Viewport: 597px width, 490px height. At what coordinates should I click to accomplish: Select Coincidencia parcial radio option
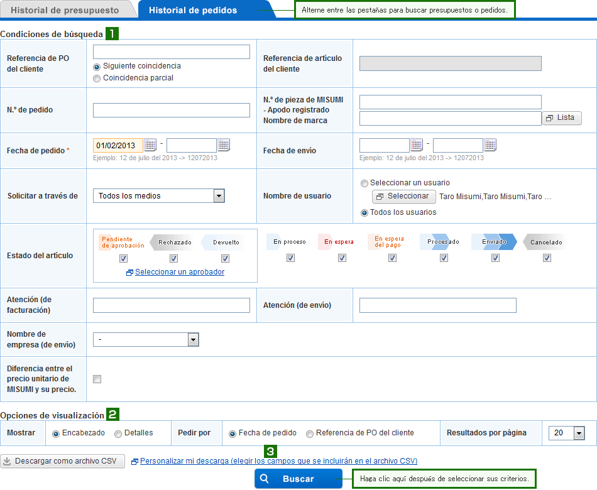pyautogui.click(x=97, y=79)
